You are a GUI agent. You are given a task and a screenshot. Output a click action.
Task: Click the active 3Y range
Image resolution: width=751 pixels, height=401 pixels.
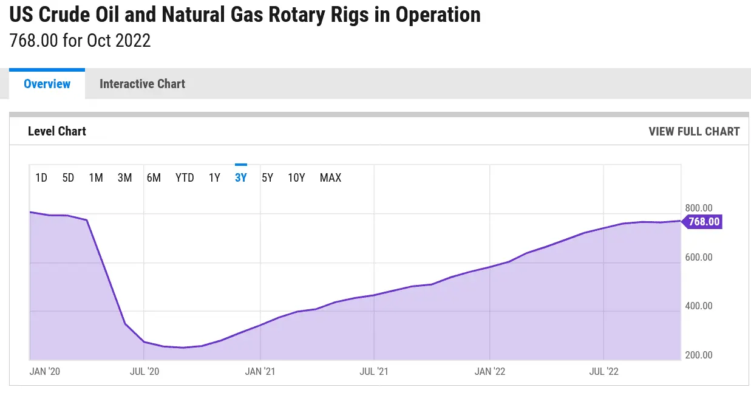coord(241,178)
